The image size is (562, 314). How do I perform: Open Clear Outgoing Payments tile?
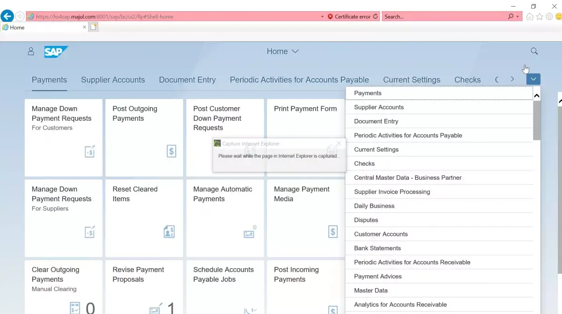(x=64, y=287)
